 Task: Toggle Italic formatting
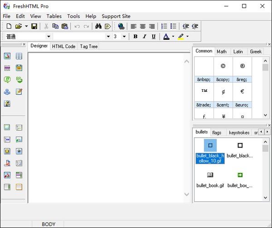[x=144, y=37]
